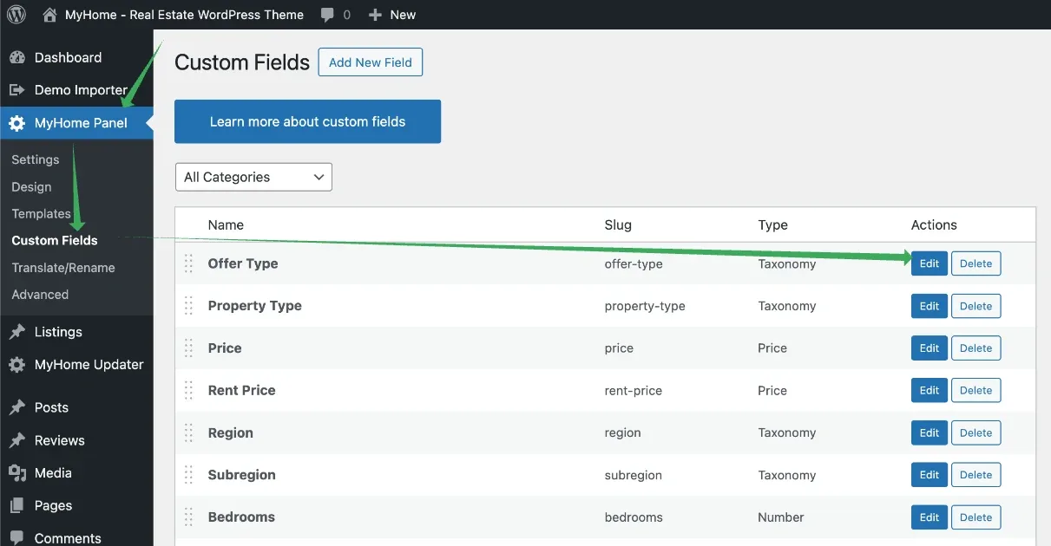Image resolution: width=1051 pixels, height=546 pixels.
Task: Click the Slug column header
Action: [618, 224]
